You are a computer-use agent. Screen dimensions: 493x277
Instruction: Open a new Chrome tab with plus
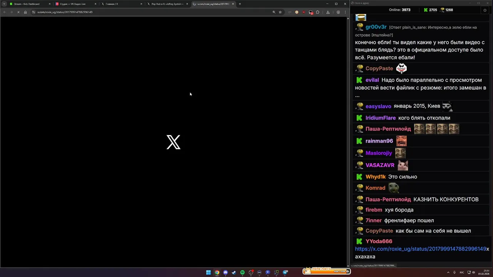coord(240,4)
